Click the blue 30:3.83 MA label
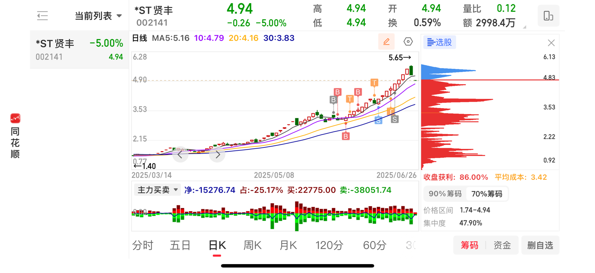The width and height of the screenshot is (595, 273). pyautogui.click(x=279, y=38)
